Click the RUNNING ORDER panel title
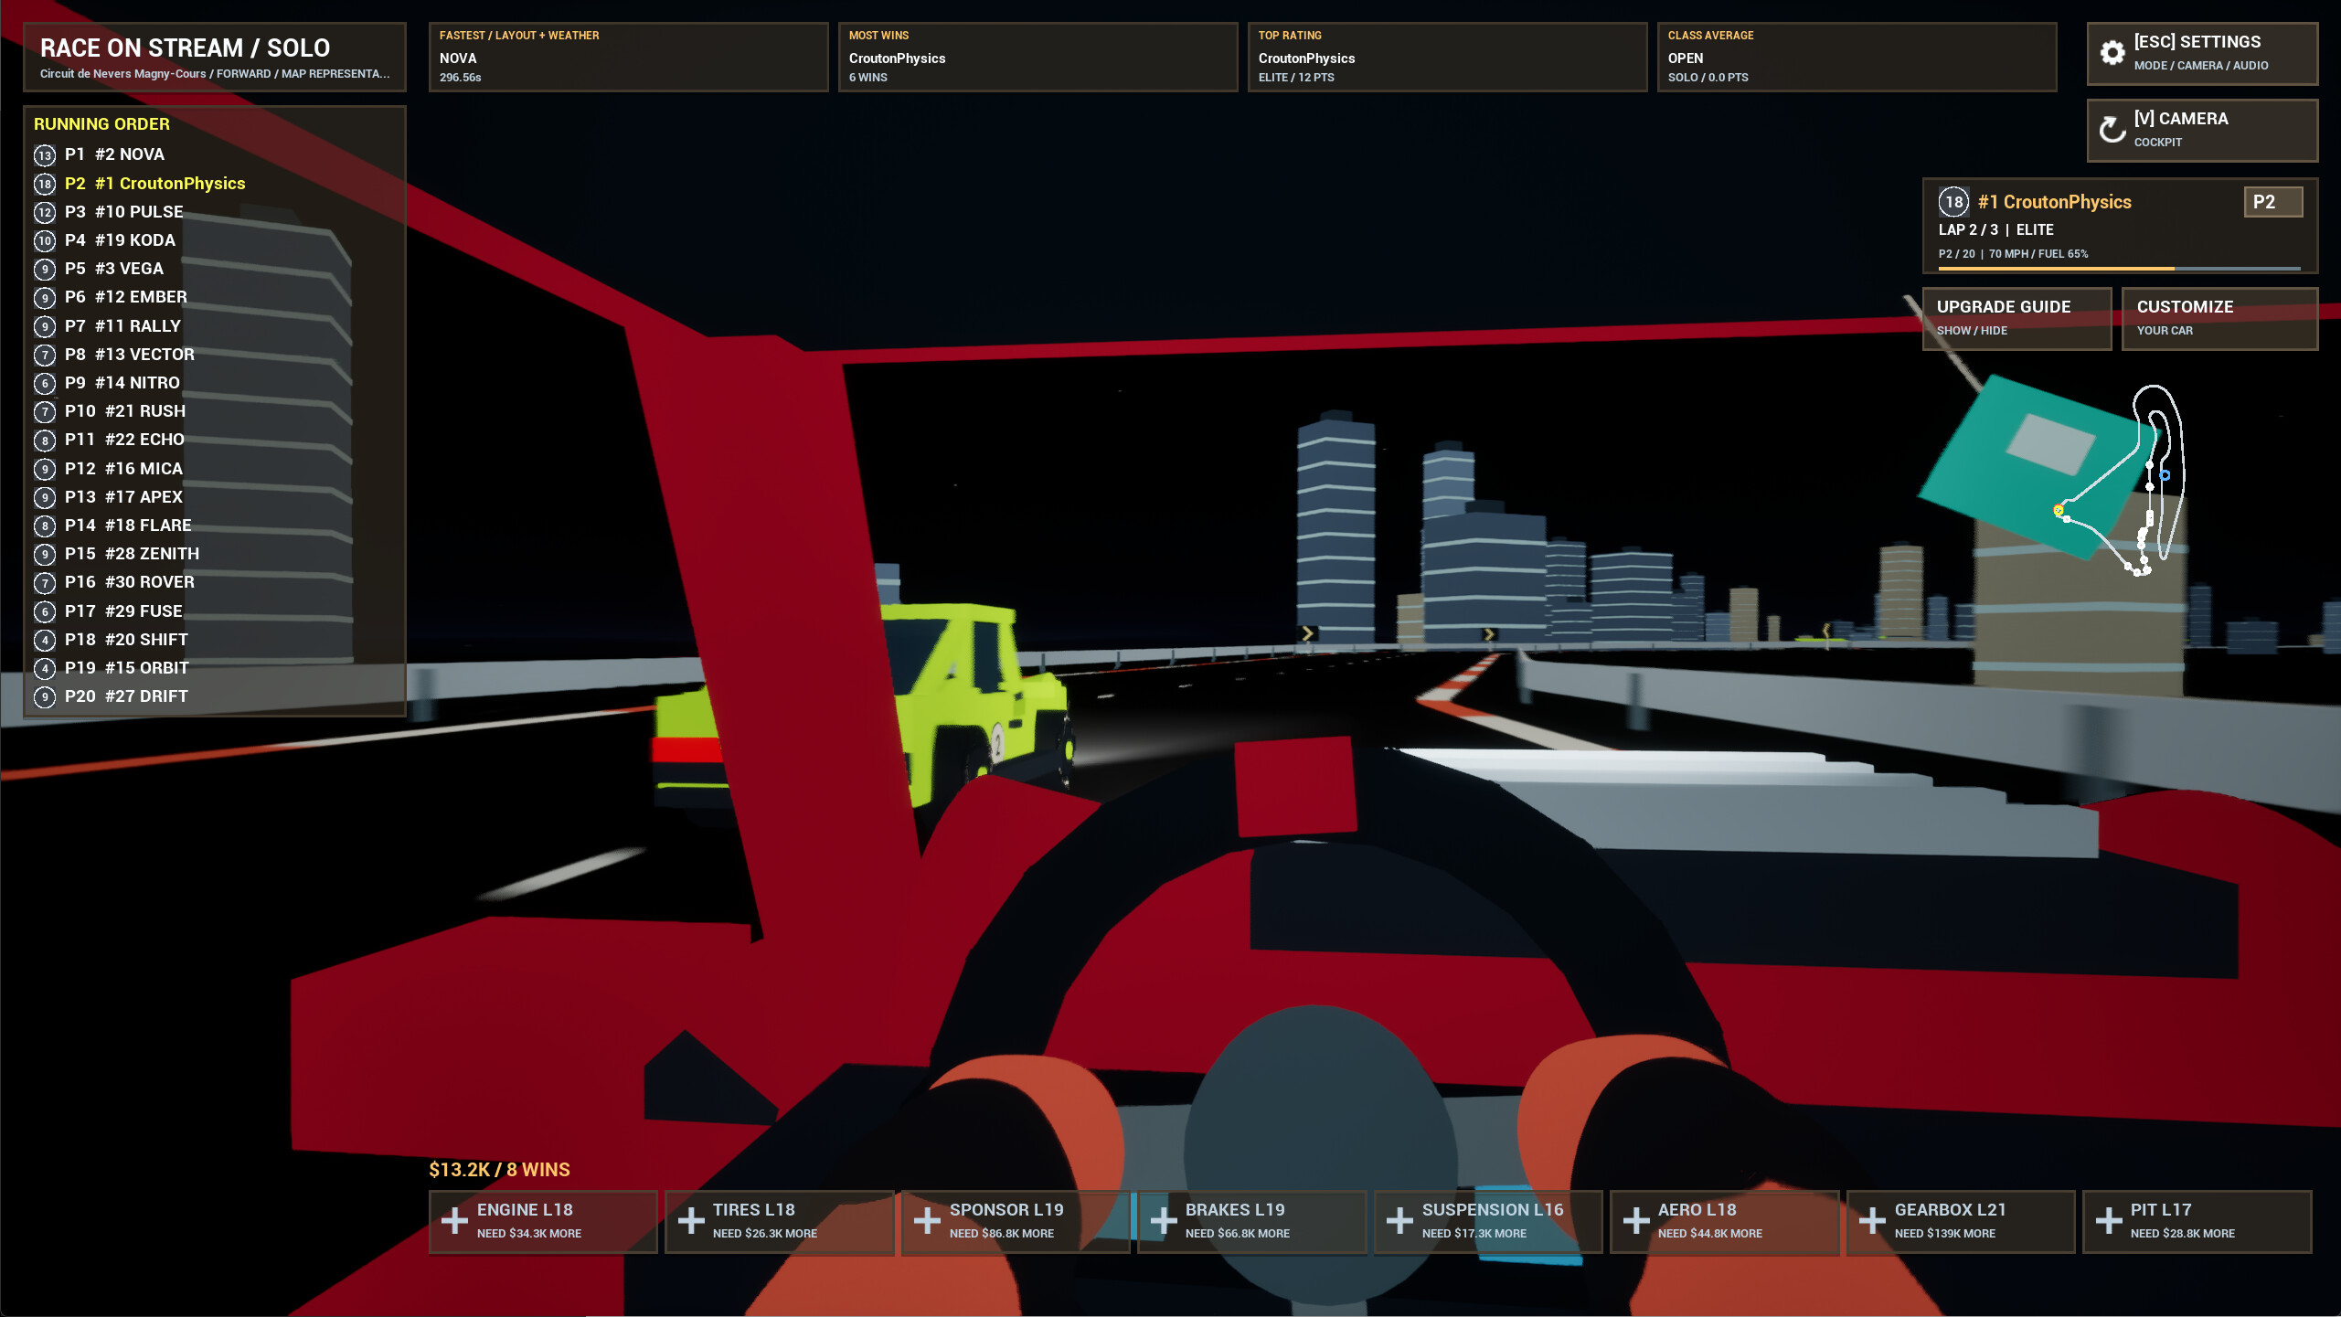 pos(101,124)
